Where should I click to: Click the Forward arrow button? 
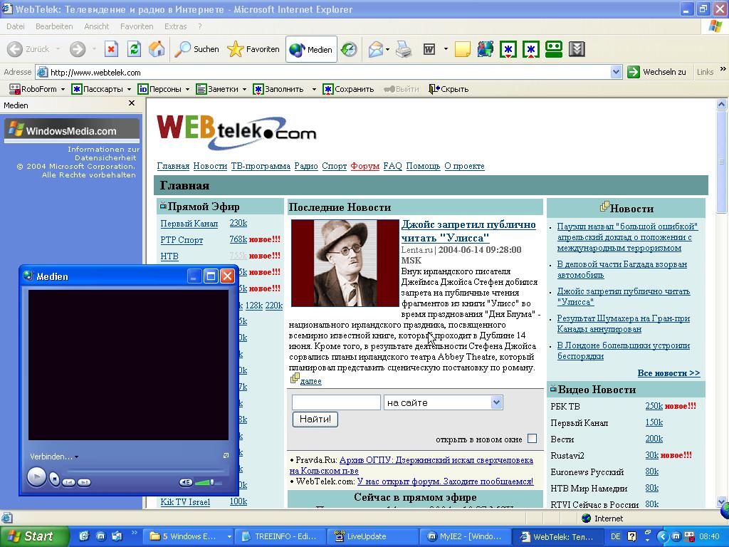78,49
